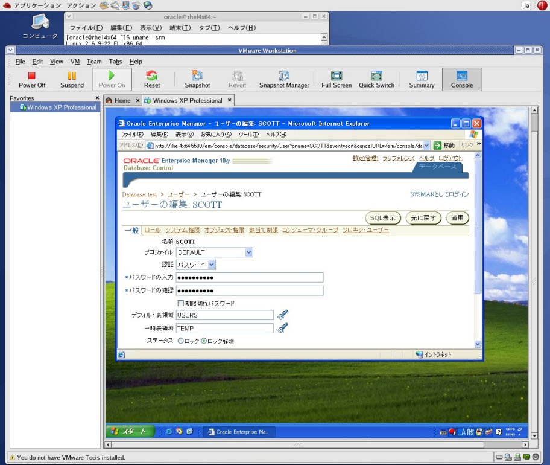Open the Snapshot Manager
Image resolution: width=550 pixels, height=465 pixels.
coord(284,80)
